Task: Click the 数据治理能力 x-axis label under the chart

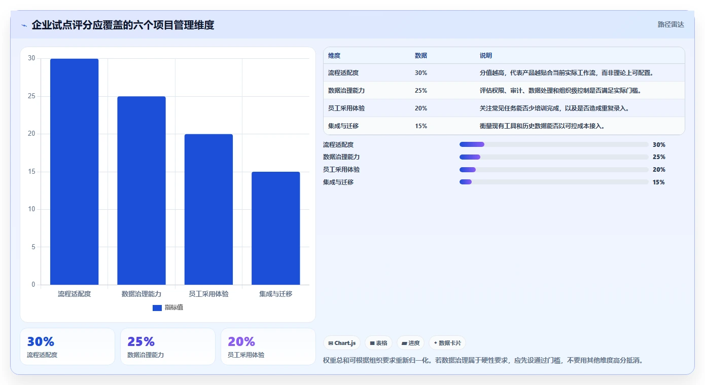Action: click(x=142, y=294)
